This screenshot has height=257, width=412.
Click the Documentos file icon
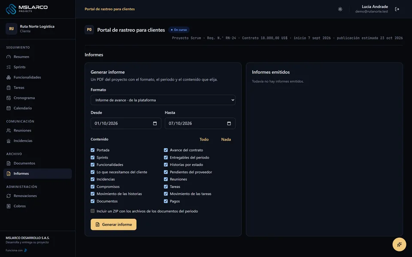[9, 163]
